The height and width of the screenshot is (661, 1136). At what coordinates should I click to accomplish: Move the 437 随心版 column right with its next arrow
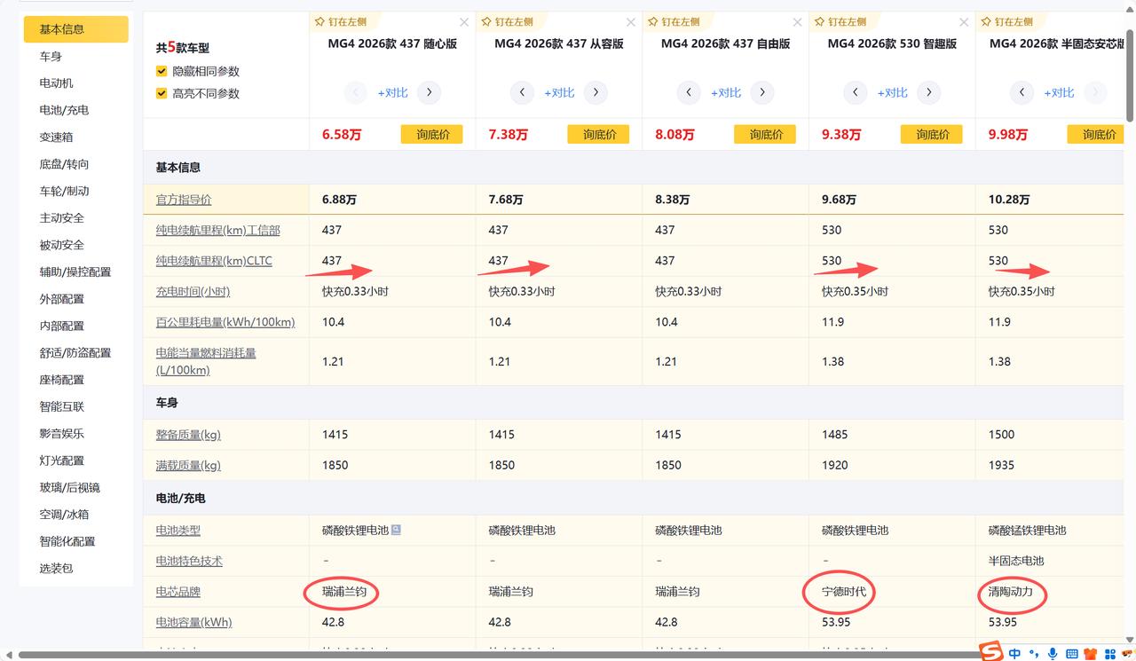click(x=430, y=92)
